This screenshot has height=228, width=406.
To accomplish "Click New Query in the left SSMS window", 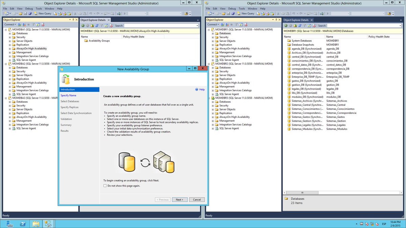I will [43, 14].
